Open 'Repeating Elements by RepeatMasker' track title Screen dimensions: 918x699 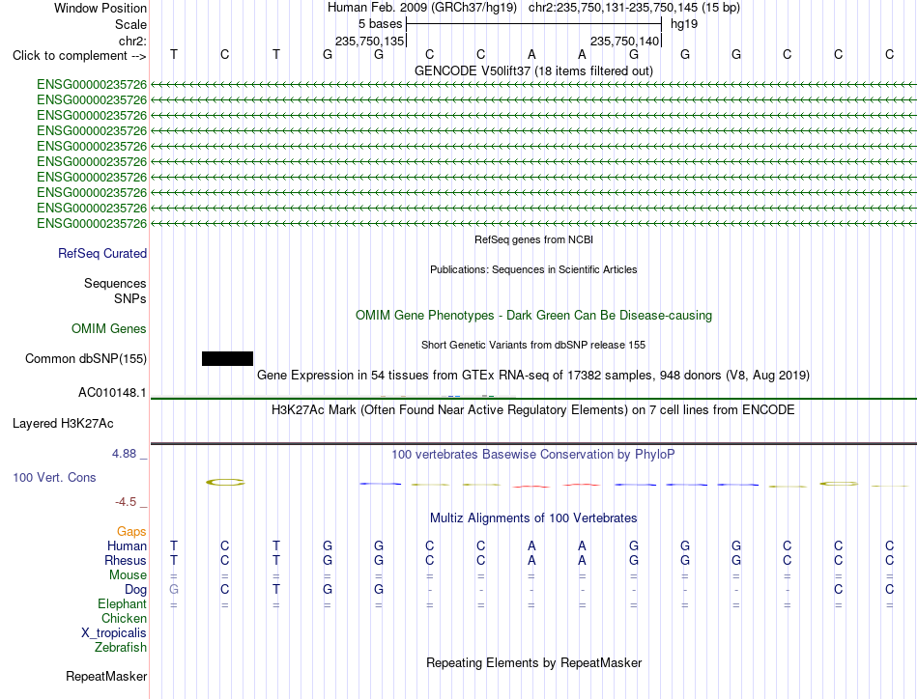[x=533, y=662]
